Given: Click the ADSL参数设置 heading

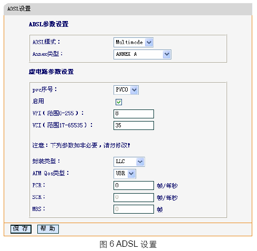Looking at the screenshot, I should click(49, 24).
